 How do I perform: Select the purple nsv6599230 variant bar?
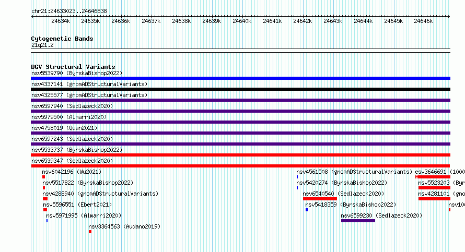358,221
